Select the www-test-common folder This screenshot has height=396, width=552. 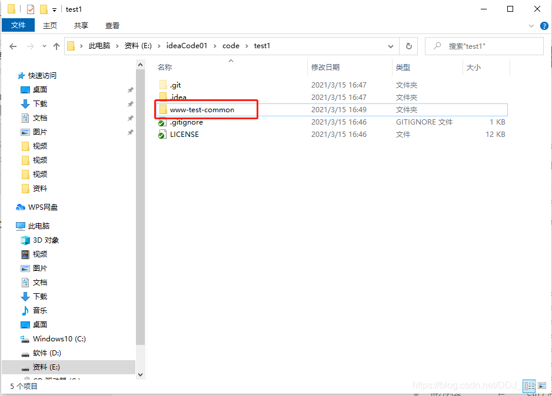(x=202, y=110)
